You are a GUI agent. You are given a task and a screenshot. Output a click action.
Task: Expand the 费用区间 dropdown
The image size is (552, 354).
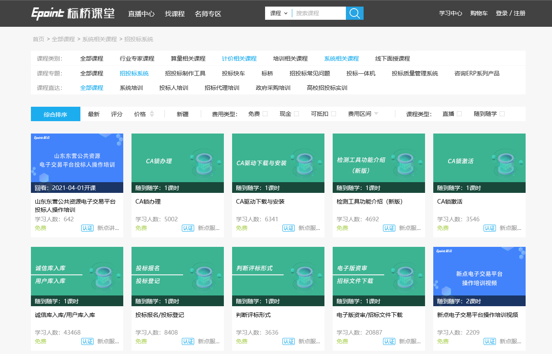coord(363,114)
